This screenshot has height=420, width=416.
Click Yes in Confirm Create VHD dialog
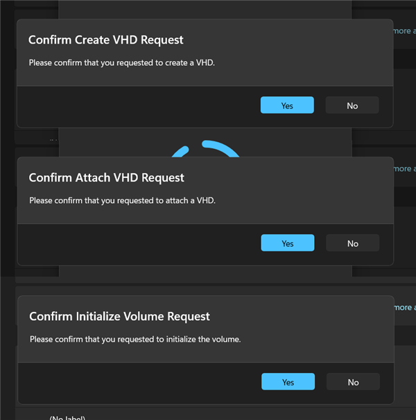point(287,105)
